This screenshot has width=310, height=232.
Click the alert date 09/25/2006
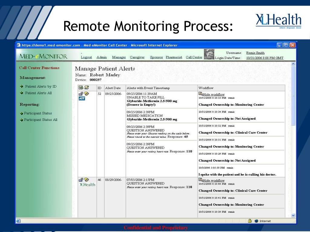[114, 94]
